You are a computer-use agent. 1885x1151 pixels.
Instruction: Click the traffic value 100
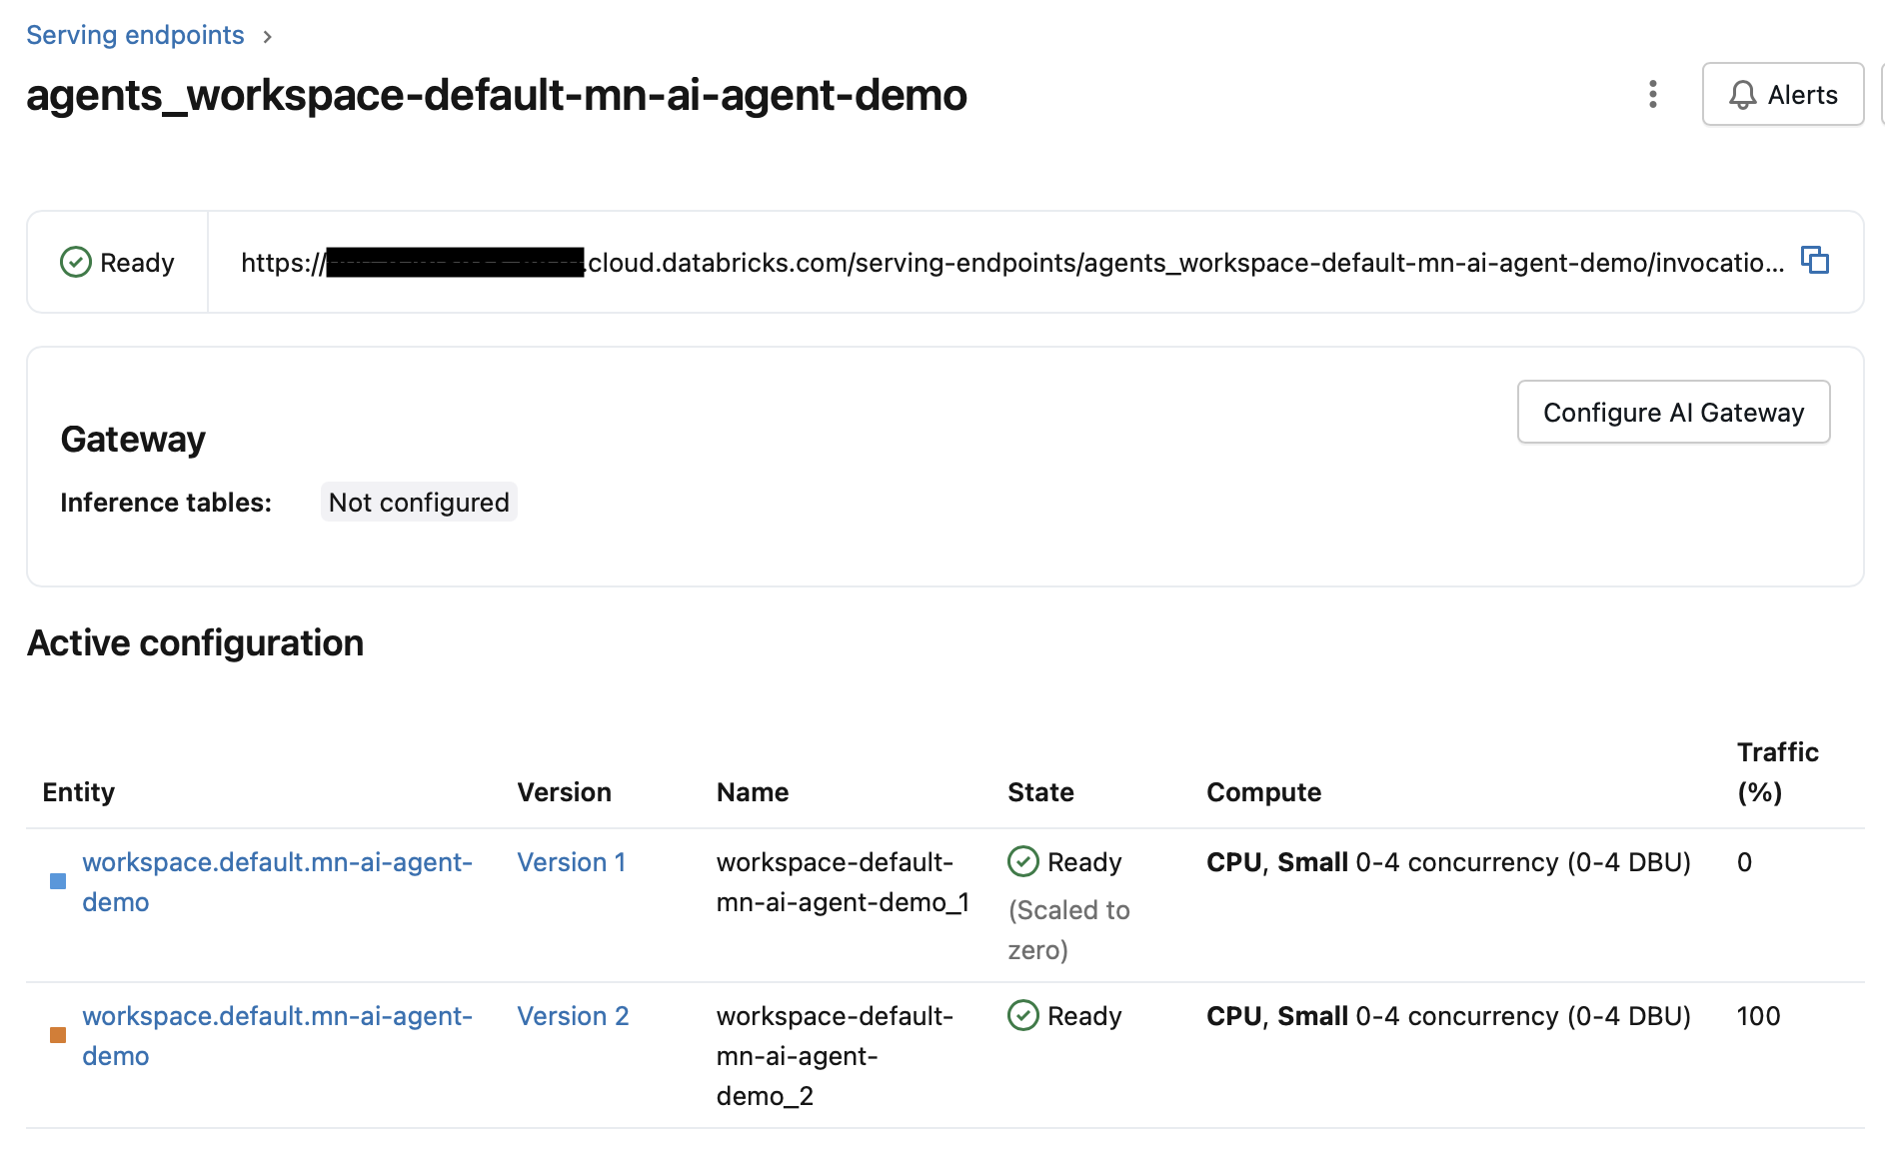1758,1015
